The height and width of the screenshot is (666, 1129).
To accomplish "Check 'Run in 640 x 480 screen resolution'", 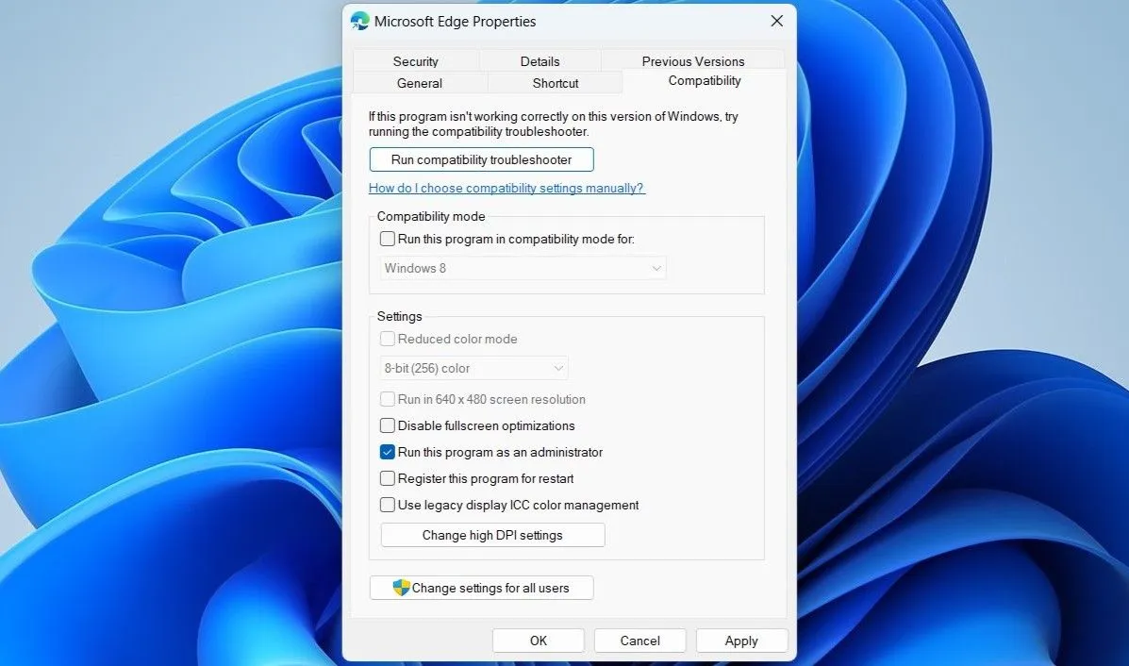I will [x=388, y=399].
